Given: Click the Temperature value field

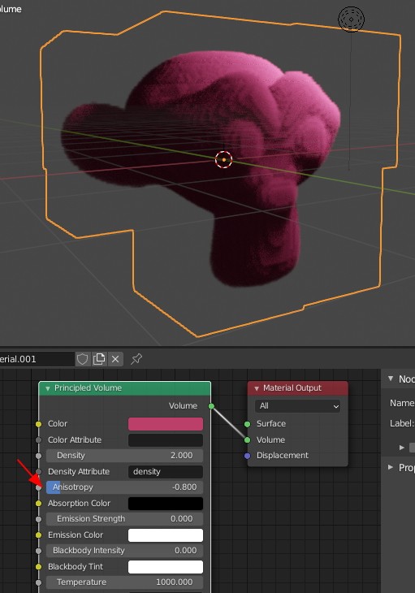Looking at the screenshot, I should tap(124, 582).
